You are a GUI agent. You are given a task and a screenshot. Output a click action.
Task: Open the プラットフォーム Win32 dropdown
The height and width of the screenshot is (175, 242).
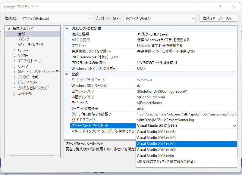(160, 18)
